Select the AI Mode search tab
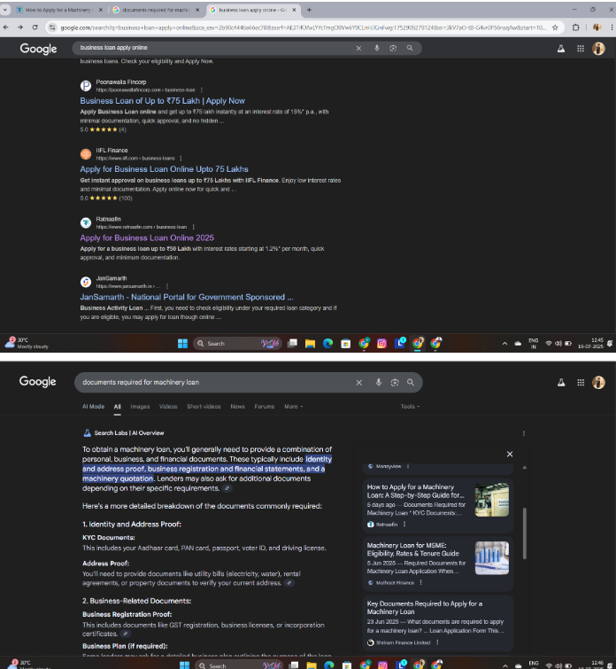This screenshot has width=616, height=669. pos(93,407)
